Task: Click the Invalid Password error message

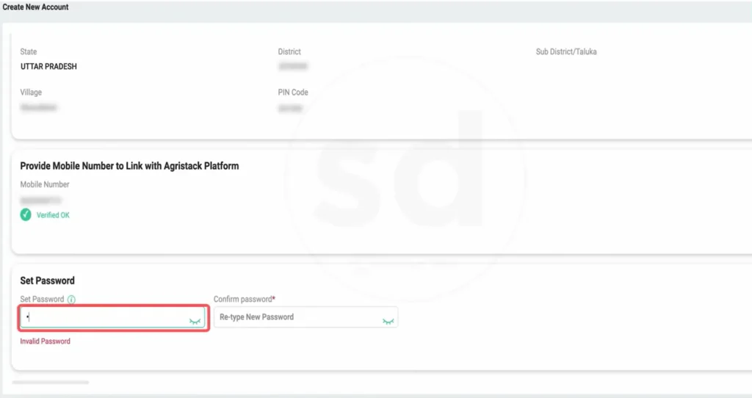Action: tap(45, 341)
